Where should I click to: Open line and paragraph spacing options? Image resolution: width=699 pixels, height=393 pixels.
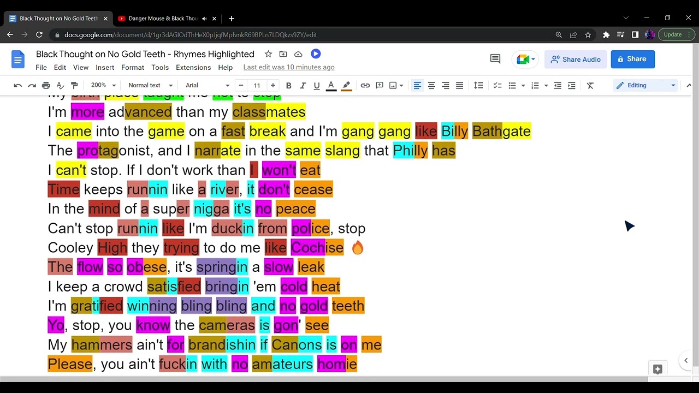click(x=478, y=85)
